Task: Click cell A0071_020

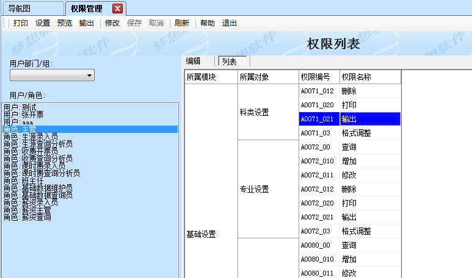Action: pos(319,105)
